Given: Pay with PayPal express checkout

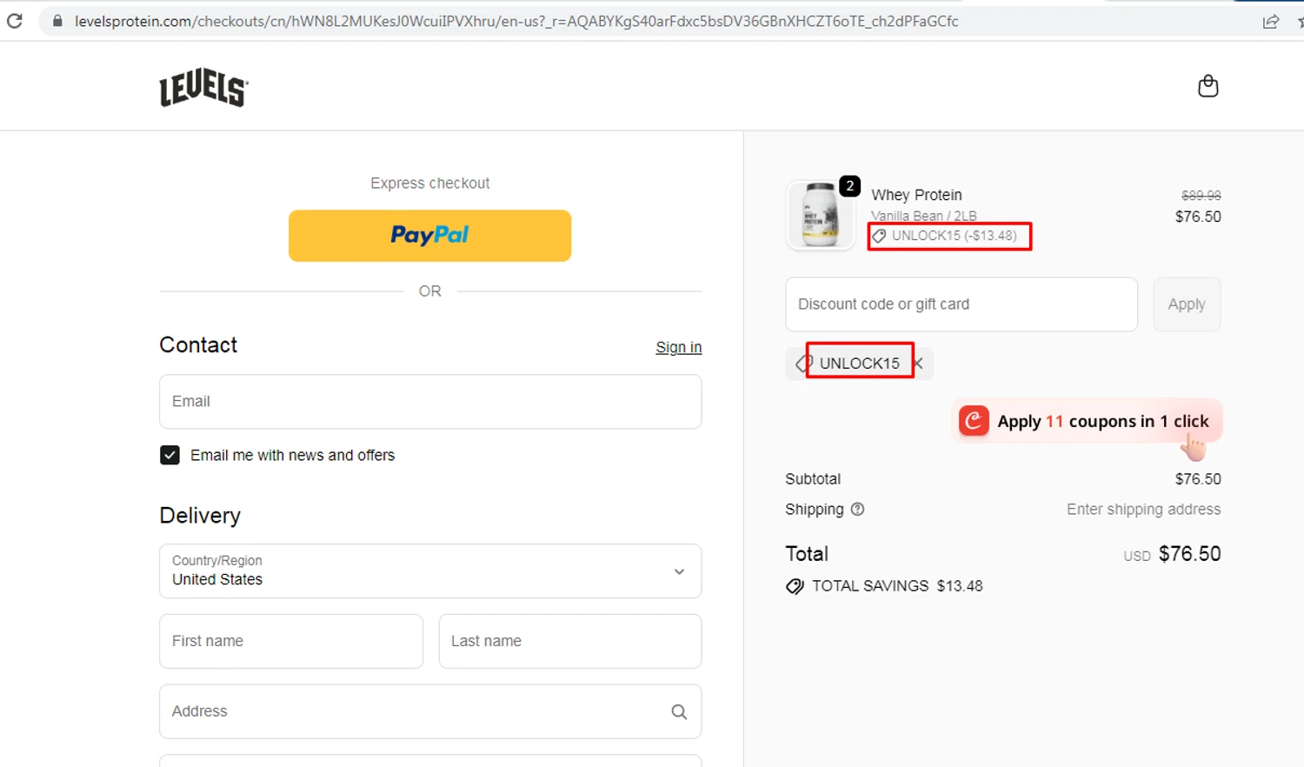Looking at the screenshot, I should (x=429, y=236).
